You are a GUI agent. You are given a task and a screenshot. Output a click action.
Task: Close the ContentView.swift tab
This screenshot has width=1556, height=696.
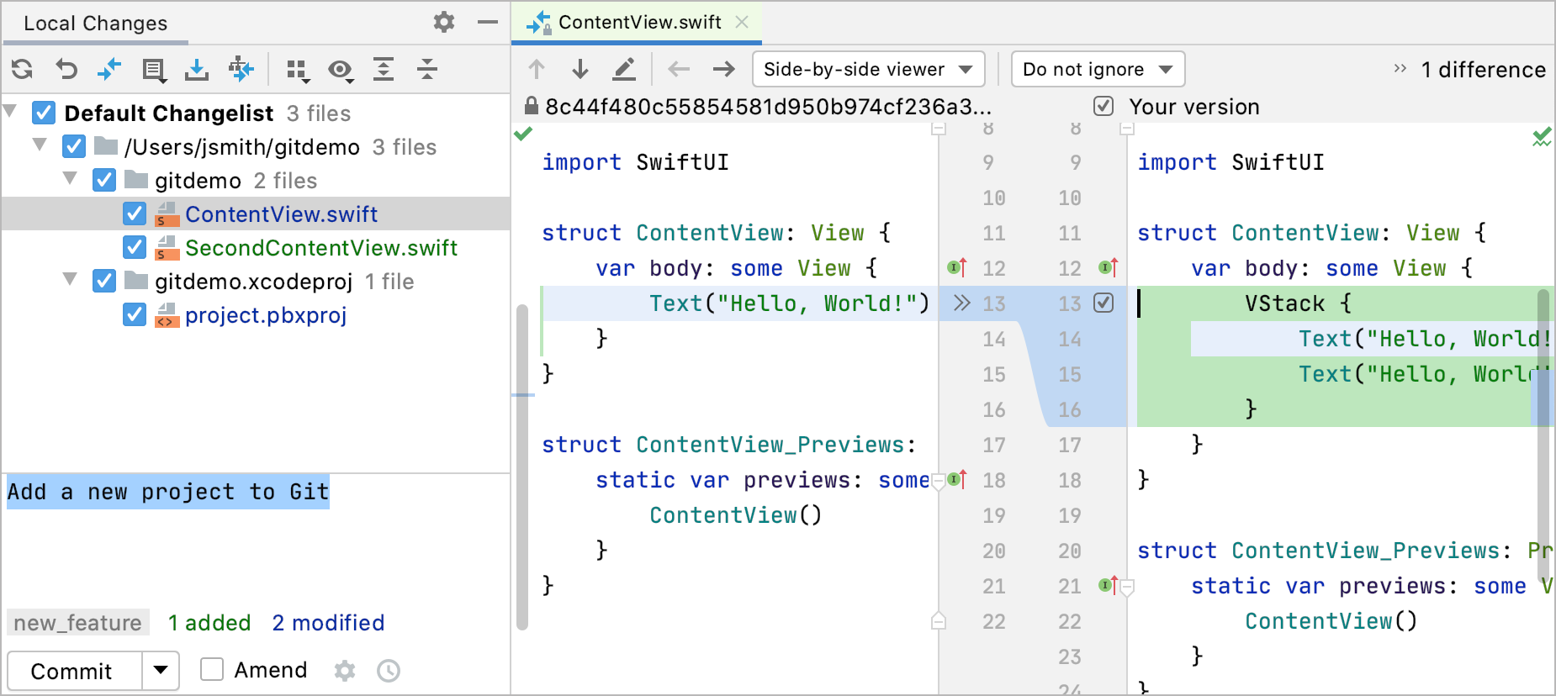coord(742,22)
